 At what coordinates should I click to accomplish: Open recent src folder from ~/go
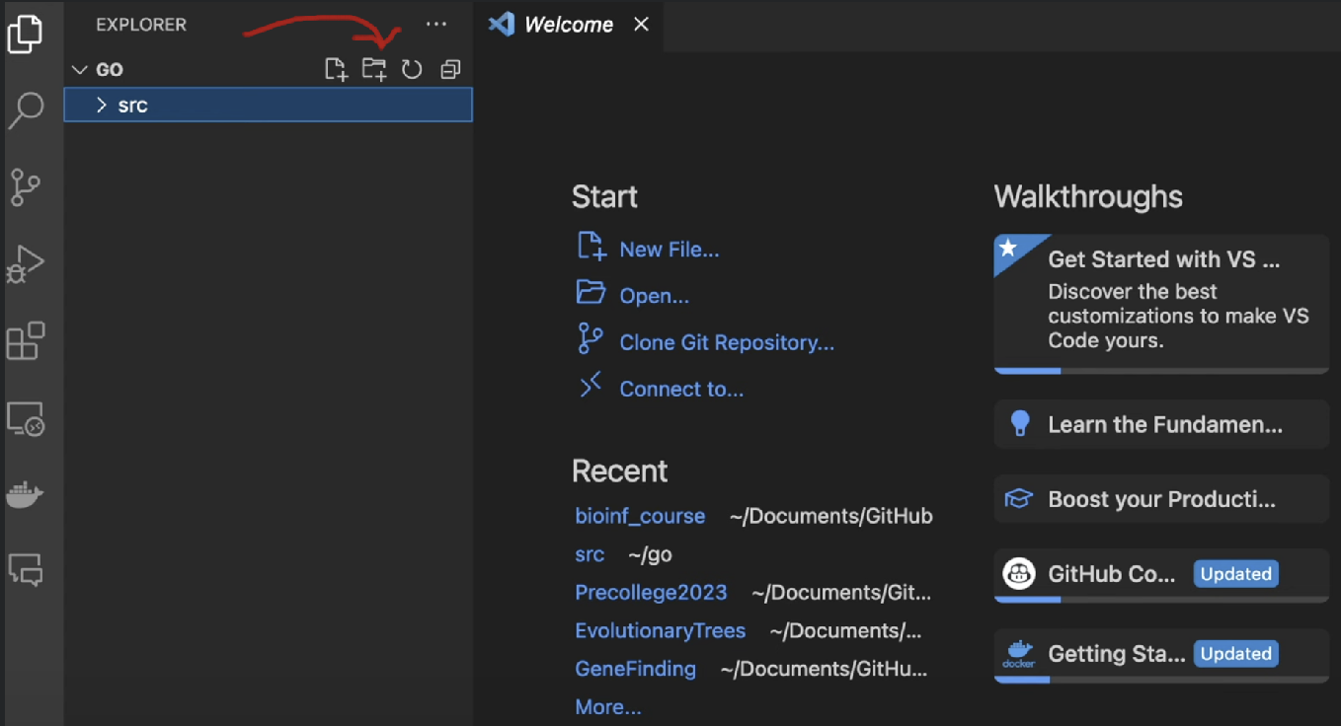pyautogui.click(x=590, y=554)
